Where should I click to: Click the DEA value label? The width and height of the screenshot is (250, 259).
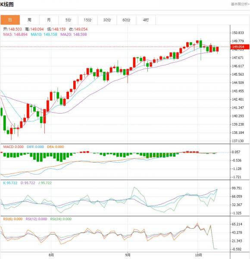56,147
